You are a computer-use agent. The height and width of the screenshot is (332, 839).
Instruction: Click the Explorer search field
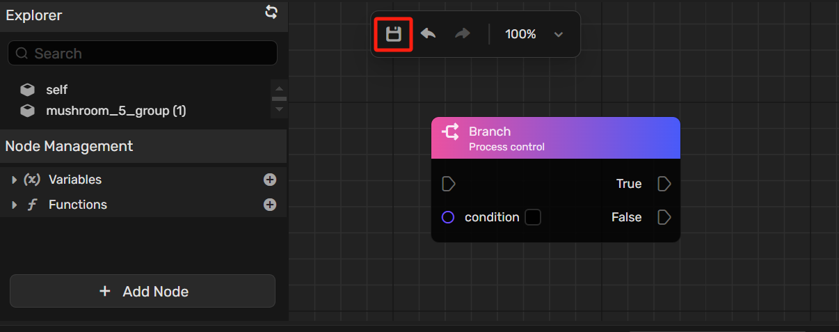click(143, 54)
